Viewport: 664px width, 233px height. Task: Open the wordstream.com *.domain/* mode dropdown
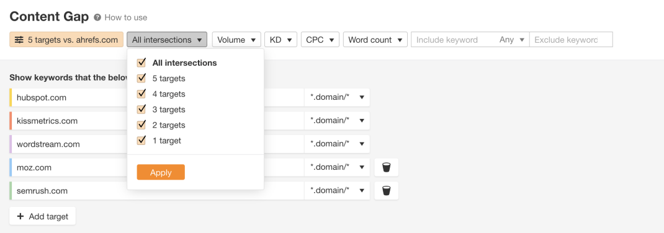pyautogui.click(x=337, y=144)
